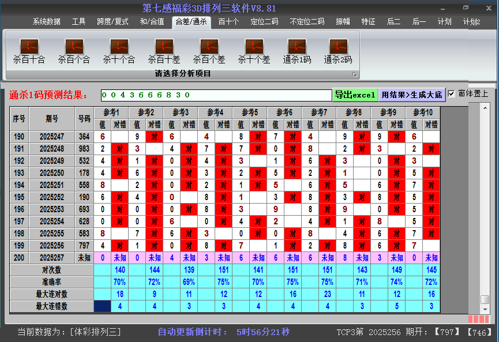Open the 定位二码 tab
This screenshot has width=499, height=342.
pyautogui.click(x=264, y=22)
